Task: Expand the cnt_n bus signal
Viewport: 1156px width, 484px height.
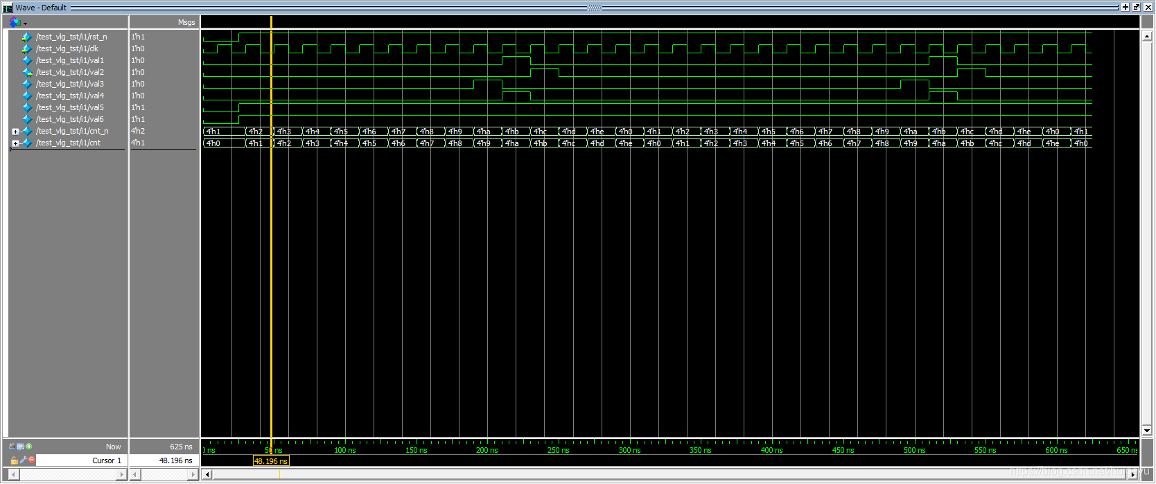Action: [x=15, y=132]
